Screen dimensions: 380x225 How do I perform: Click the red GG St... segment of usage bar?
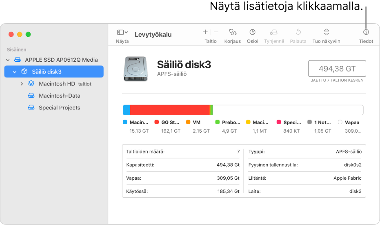click(170, 110)
